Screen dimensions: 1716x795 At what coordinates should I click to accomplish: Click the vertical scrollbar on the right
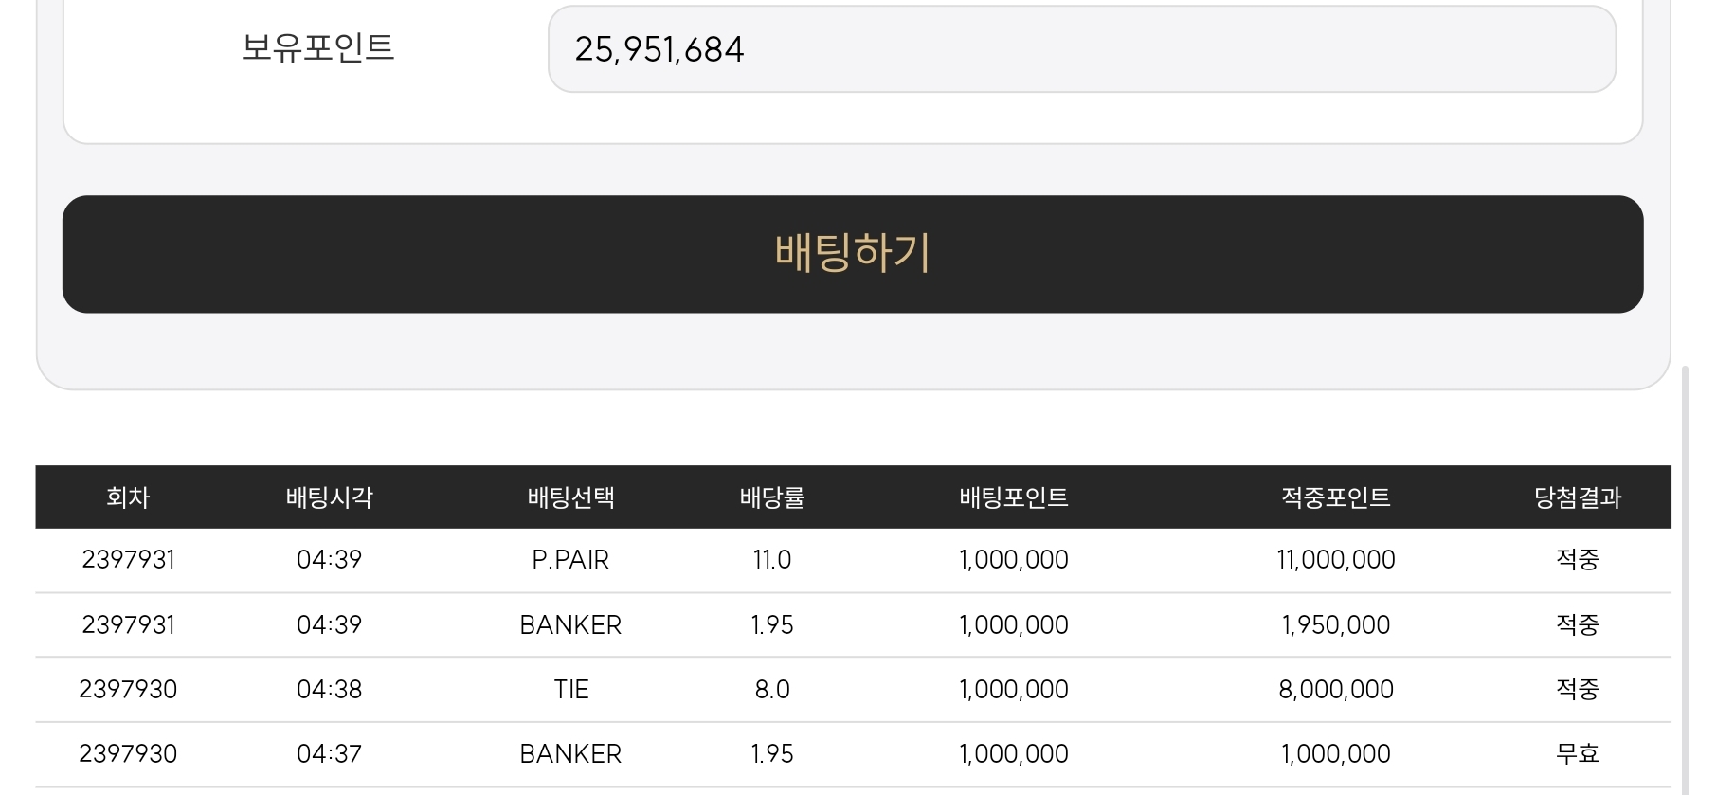click(x=1685, y=580)
